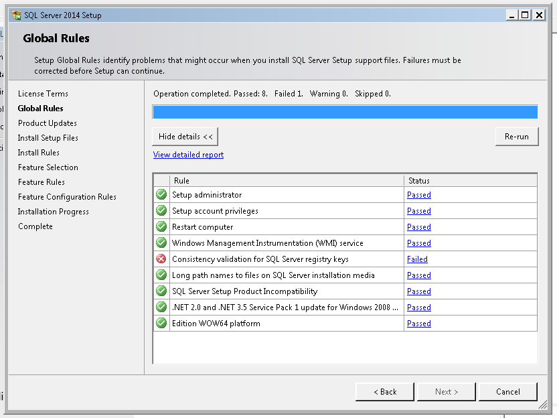The image size is (557, 418).
Task: Open Passed link for Setup account privileges
Action: [x=419, y=211]
